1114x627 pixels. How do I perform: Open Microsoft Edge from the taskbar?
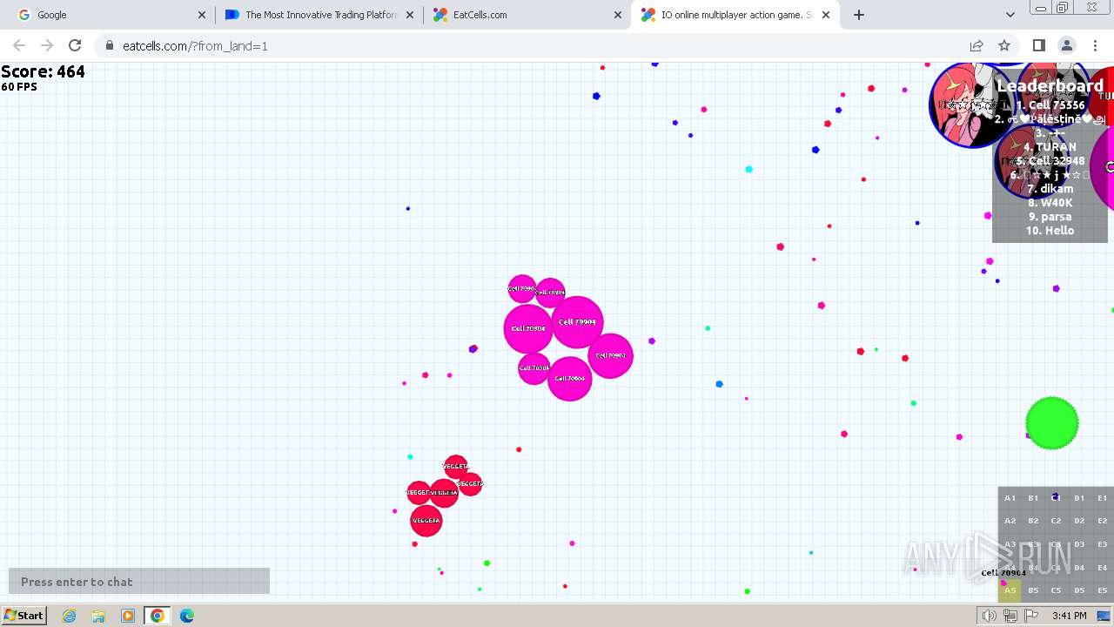pyautogui.click(x=187, y=616)
